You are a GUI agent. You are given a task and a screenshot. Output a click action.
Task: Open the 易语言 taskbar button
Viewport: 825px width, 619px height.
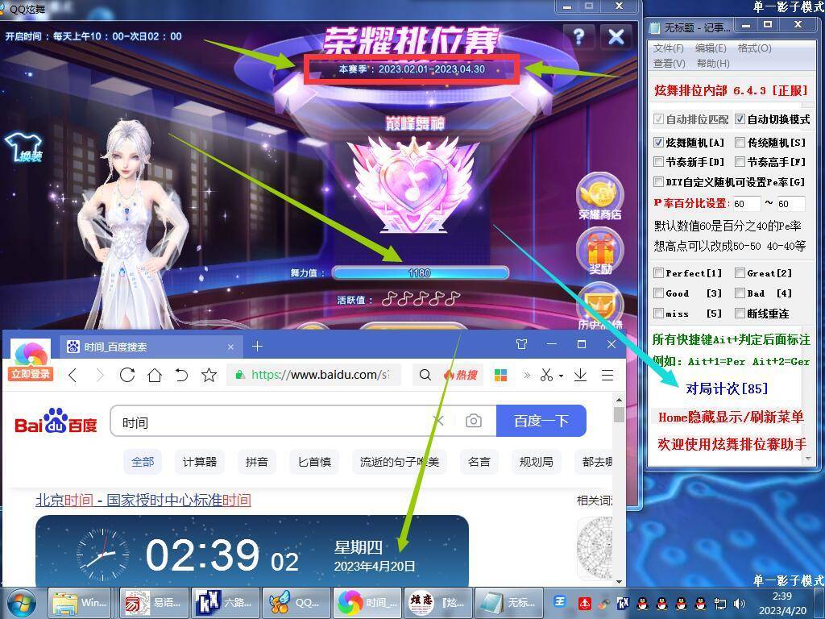[x=154, y=603]
